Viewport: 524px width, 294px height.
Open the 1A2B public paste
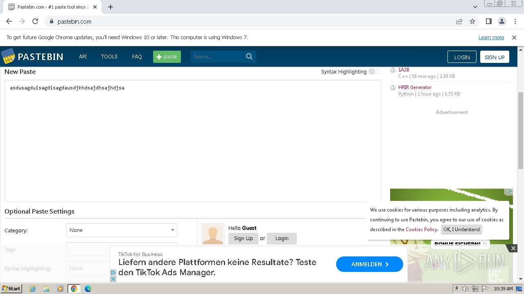[404, 70]
